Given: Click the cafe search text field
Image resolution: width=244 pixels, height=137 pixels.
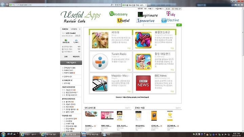Looking at the screenshot, I should pyautogui.click(x=160, y=25).
